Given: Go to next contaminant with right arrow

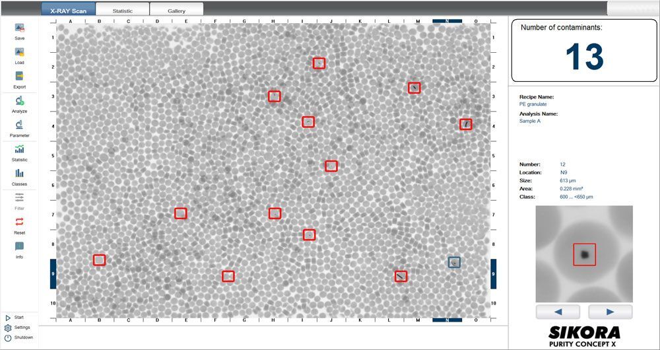Looking at the screenshot, I should pyautogui.click(x=610, y=312).
